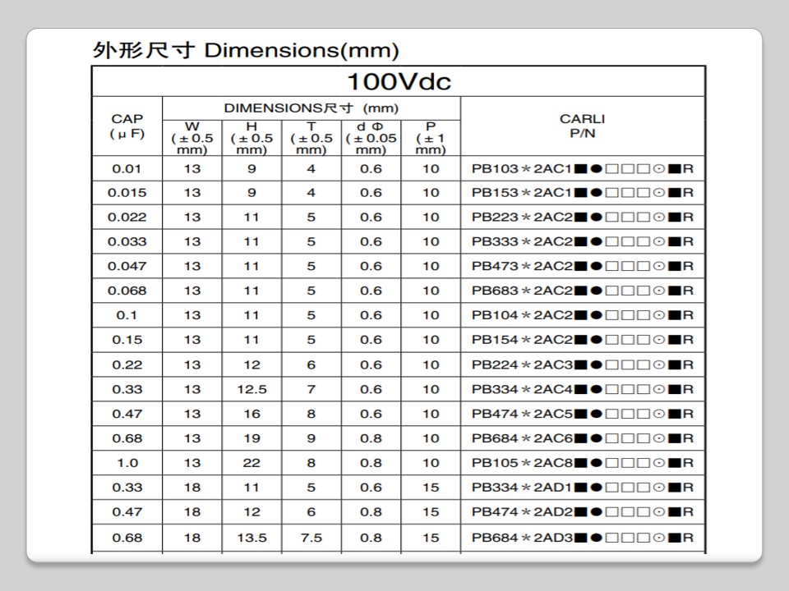Select the W (±0.5 mm) column header

pyautogui.click(x=192, y=138)
